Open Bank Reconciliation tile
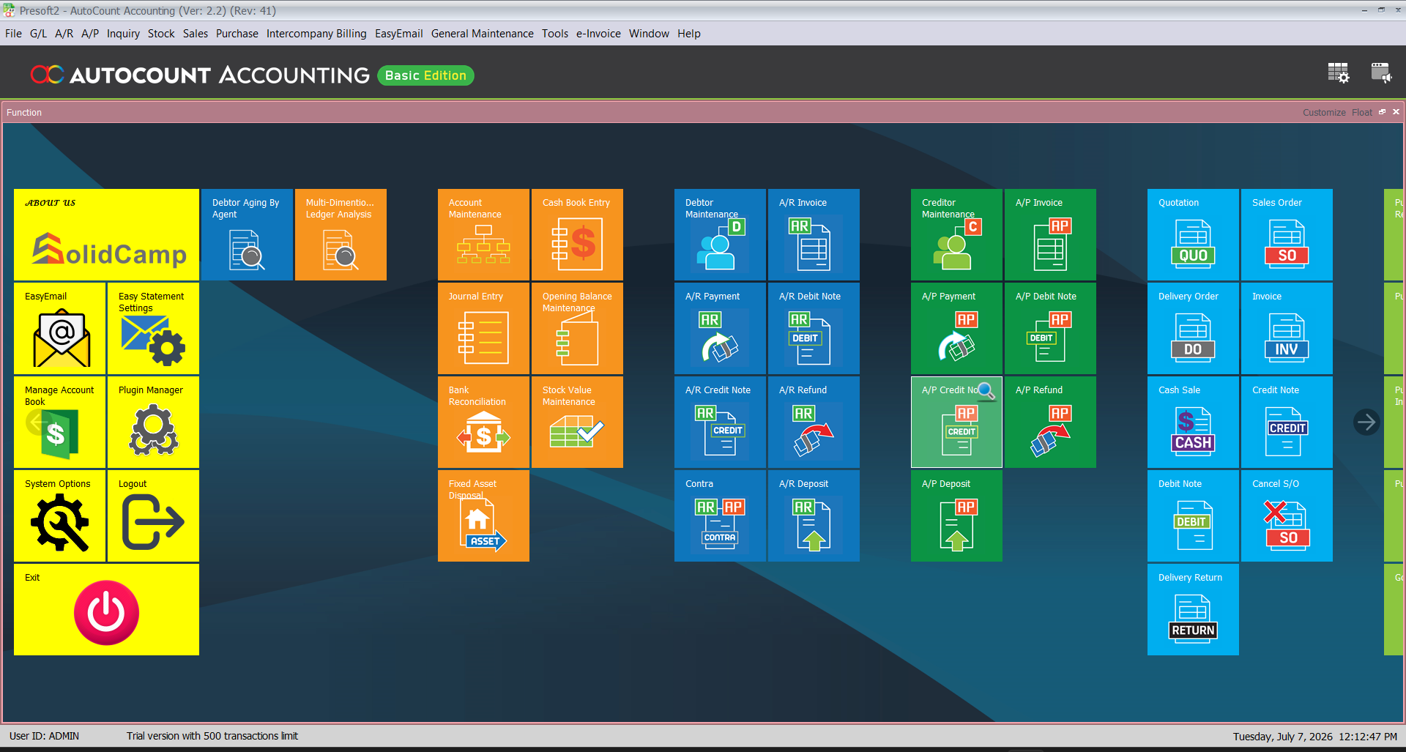The height and width of the screenshot is (752, 1406). pos(483,422)
